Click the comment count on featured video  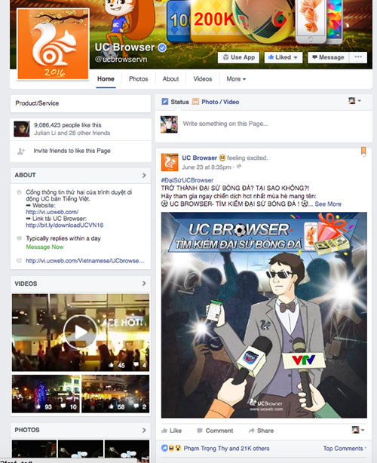click(x=140, y=365)
